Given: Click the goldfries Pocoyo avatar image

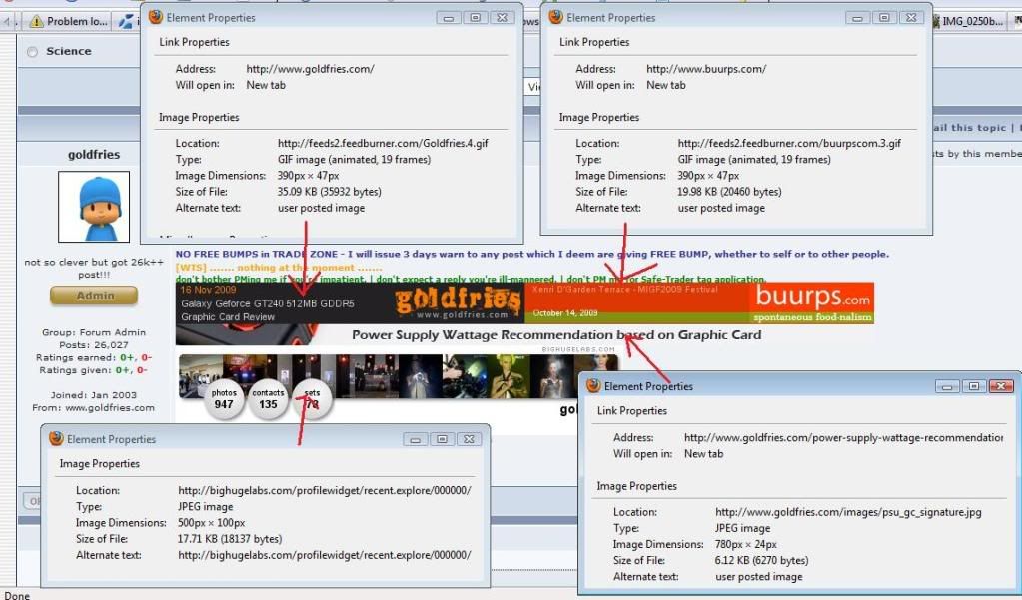Looking at the screenshot, I should click(x=94, y=208).
